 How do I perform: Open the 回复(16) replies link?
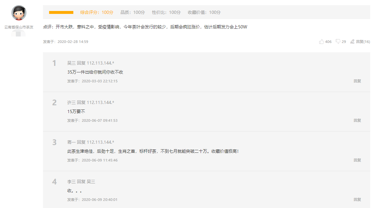coord(363,42)
